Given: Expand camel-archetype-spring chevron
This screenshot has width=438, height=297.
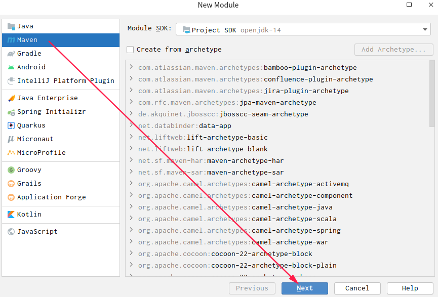Looking at the screenshot, I should pyautogui.click(x=131, y=230).
